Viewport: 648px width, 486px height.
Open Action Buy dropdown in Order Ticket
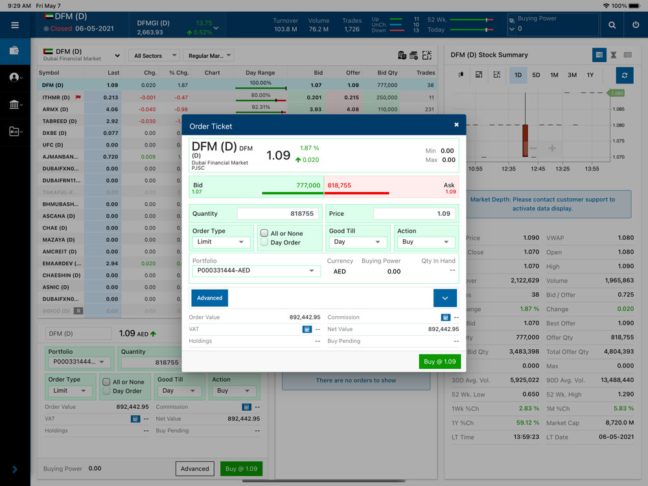pyautogui.click(x=426, y=242)
